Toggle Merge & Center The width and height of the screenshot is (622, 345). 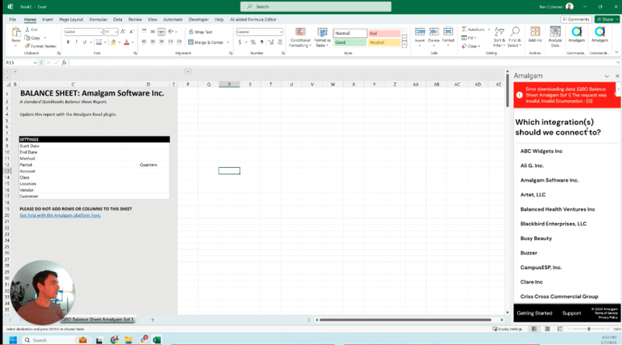coord(206,42)
